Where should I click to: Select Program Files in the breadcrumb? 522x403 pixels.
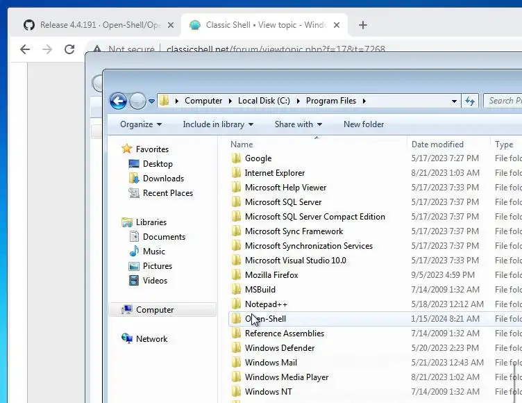tap(331, 101)
